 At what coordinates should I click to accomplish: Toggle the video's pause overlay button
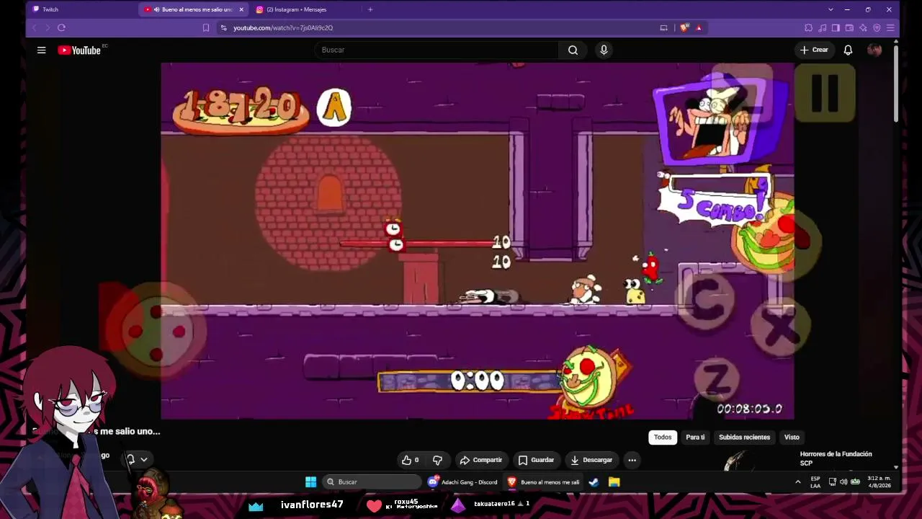pos(825,92)
